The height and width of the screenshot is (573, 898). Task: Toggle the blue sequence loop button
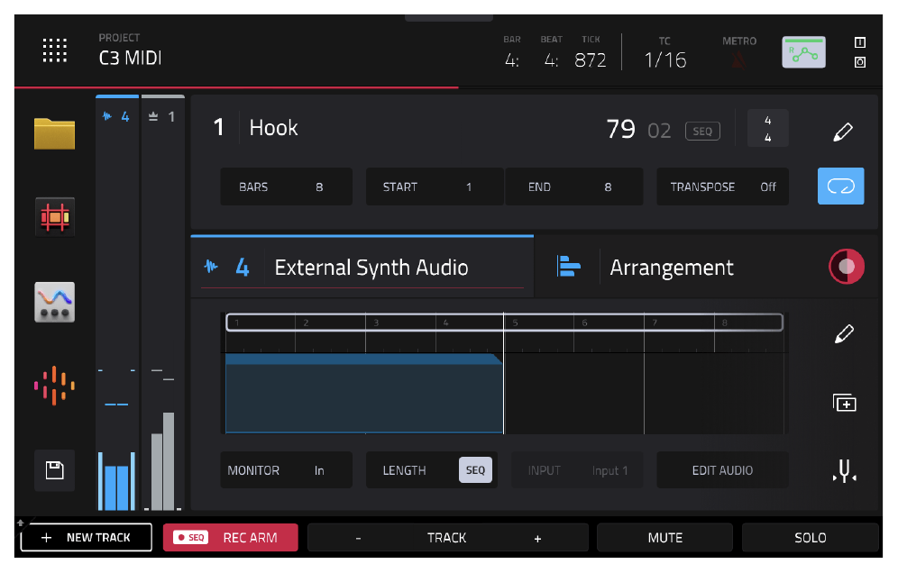coord(840,186)
